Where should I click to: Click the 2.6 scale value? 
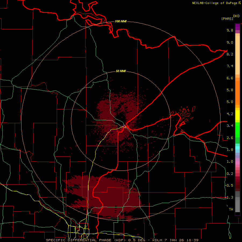[230, 138]
